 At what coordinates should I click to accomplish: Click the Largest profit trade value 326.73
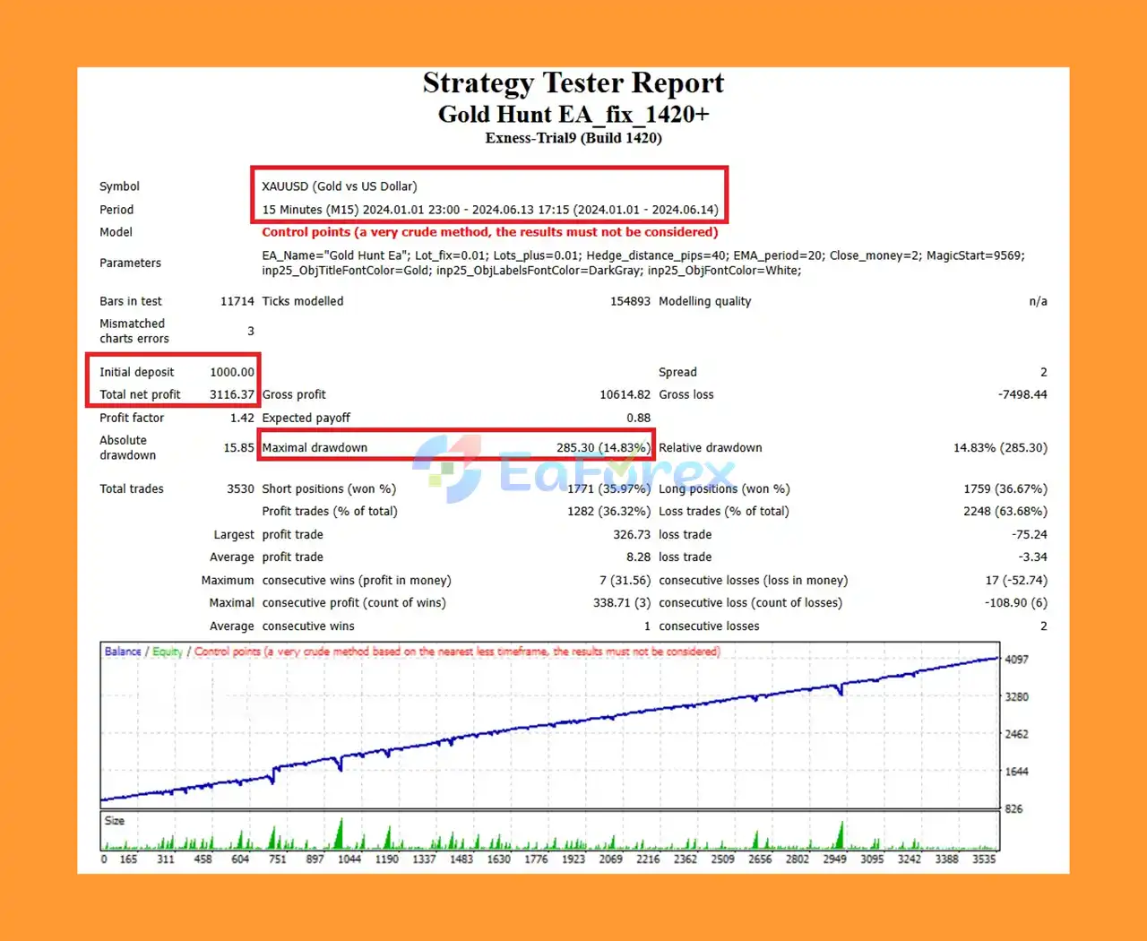point(632,534)
